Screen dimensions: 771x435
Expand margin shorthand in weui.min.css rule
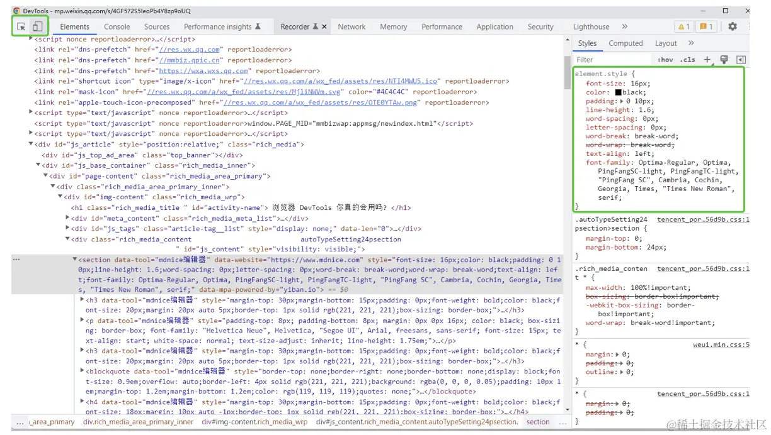(x=617, y=355)
